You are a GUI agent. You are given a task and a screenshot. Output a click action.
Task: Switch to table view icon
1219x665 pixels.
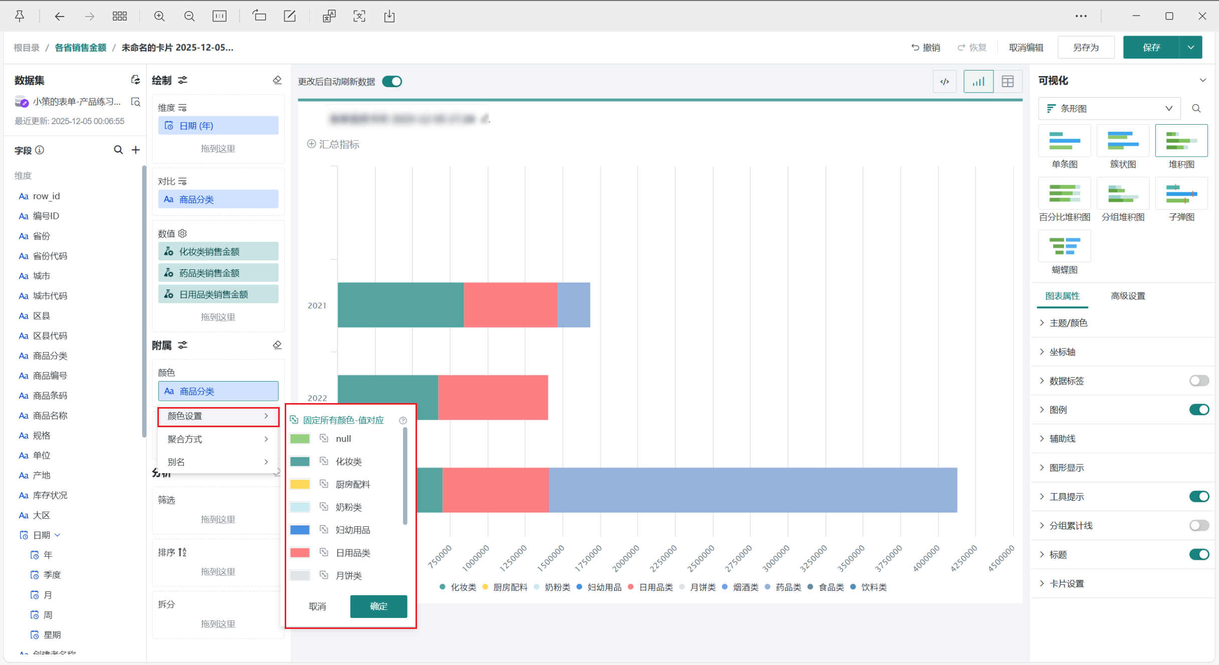pyautogui.click(x=1007, y=82)
